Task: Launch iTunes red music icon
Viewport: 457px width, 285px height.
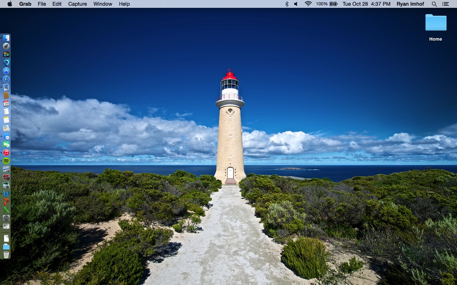Action: pos(6,153)
